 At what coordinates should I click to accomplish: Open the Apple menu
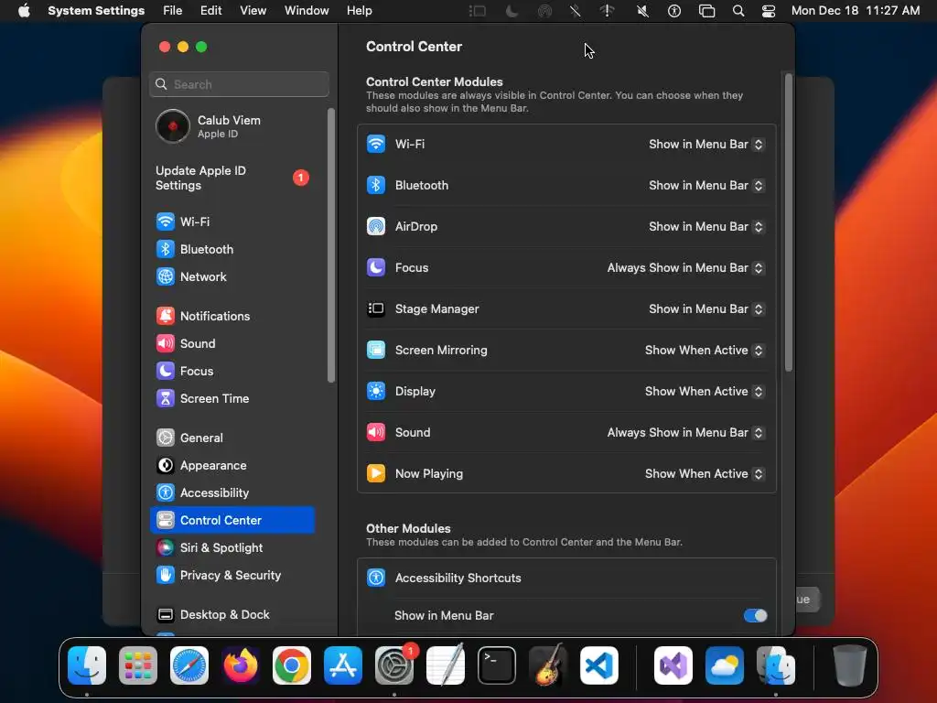[x=24, y=11]
